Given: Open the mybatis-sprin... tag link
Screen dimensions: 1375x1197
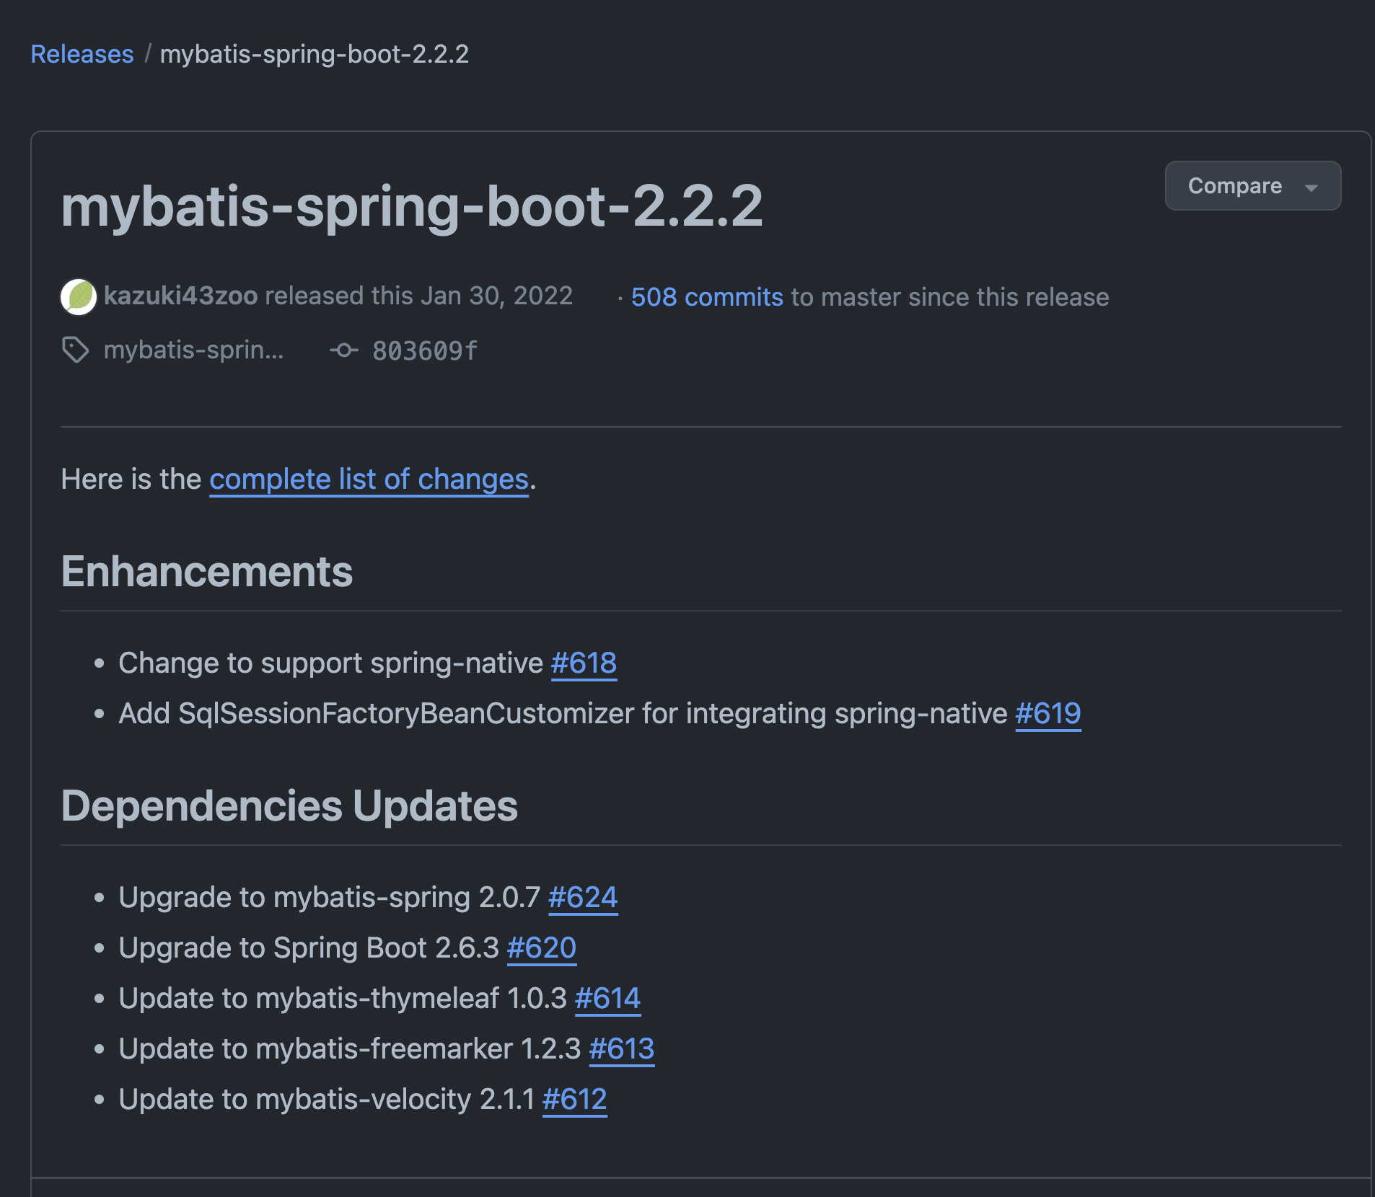Looking at the screenshot, I should click(194, 350).
